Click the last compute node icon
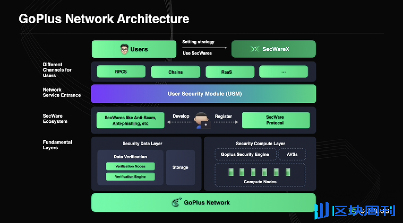The image size is (403, 223). [288, 172]
